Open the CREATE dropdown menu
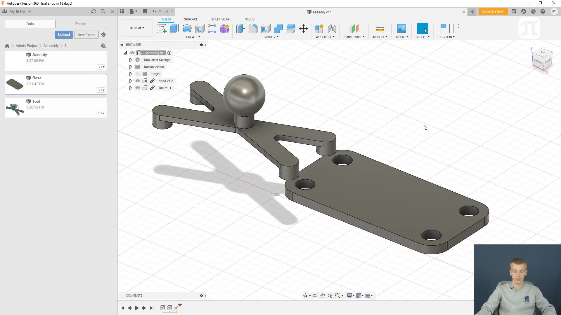561x315 pixels. tap(193, 37)
